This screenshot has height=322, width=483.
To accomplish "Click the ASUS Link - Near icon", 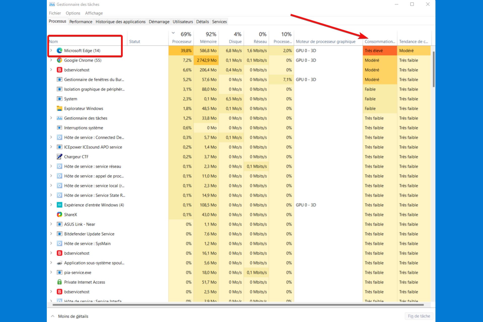I will tap(59, 224).
